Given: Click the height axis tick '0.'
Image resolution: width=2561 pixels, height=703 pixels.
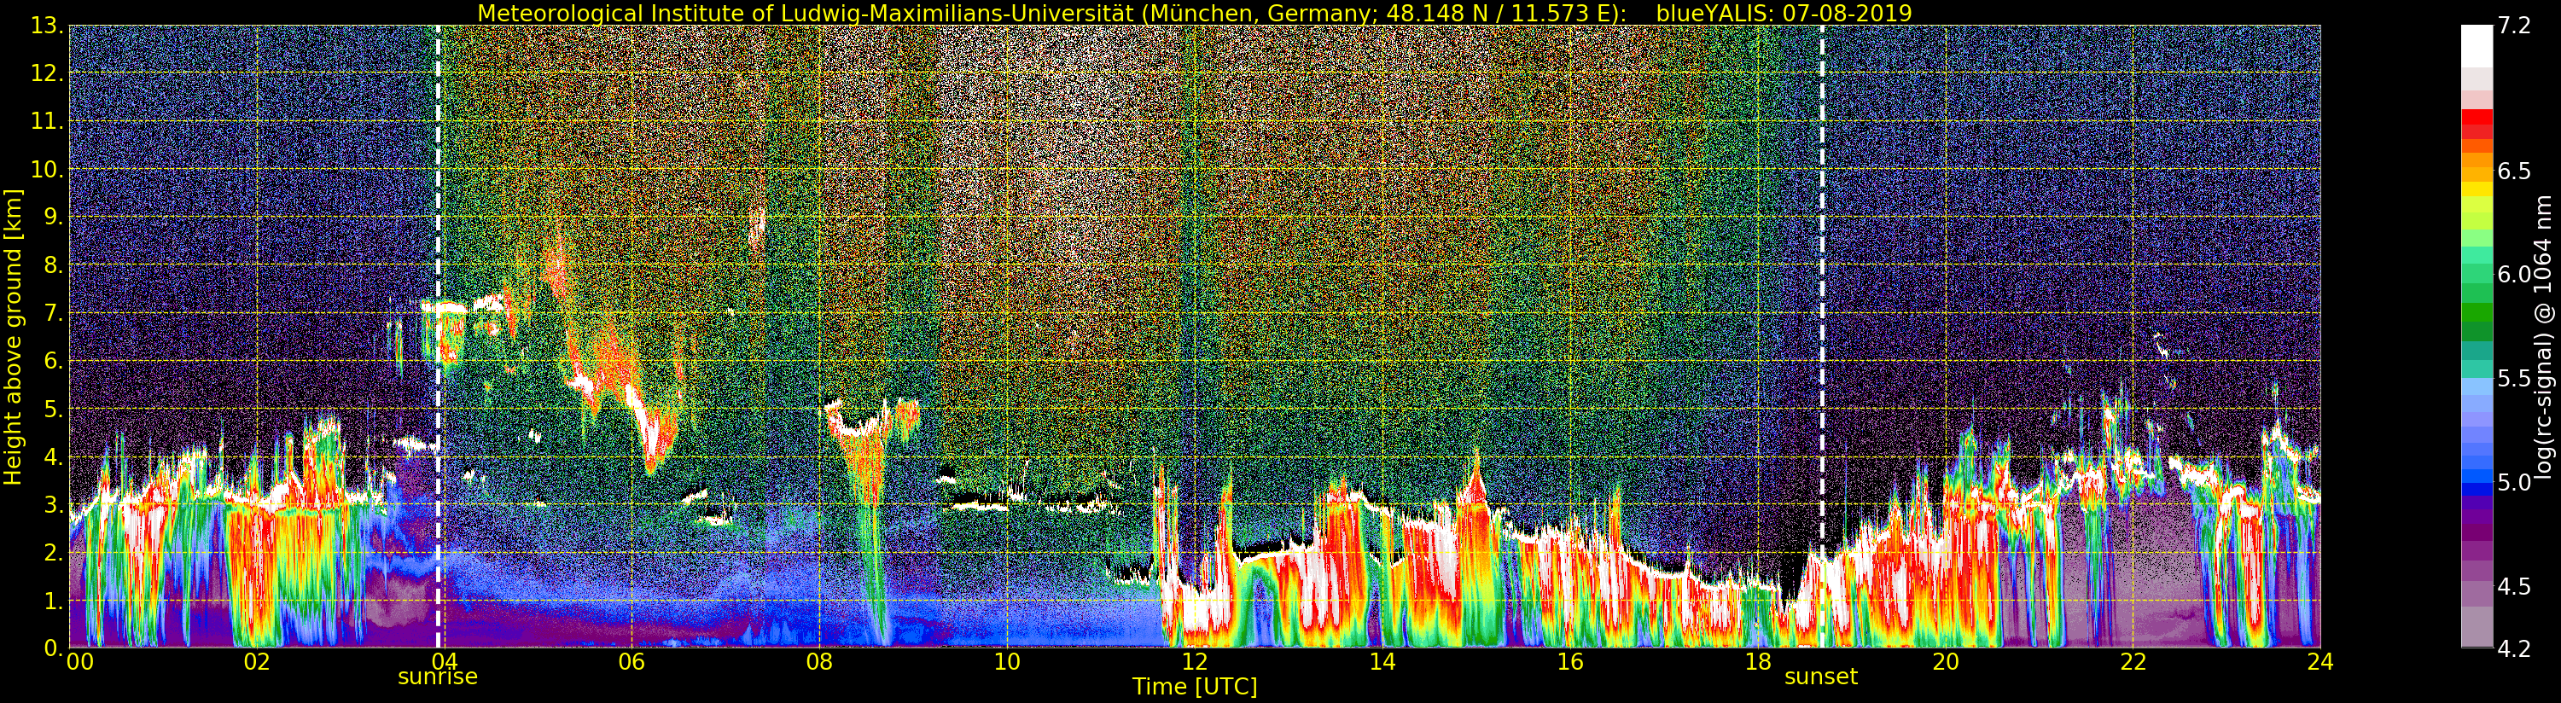Looking at the screenshot, I should coord(53,648).
